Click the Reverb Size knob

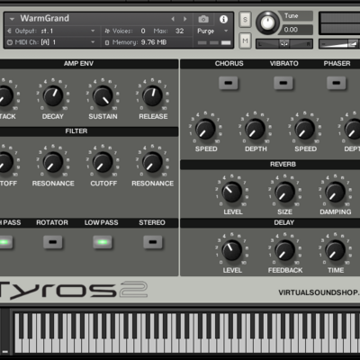point(284,192)
